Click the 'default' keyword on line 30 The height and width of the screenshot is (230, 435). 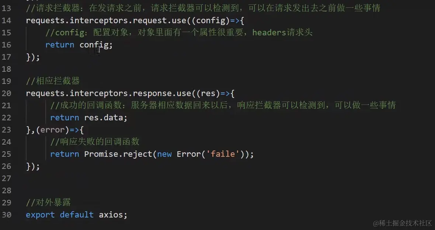tap(77, 215)
